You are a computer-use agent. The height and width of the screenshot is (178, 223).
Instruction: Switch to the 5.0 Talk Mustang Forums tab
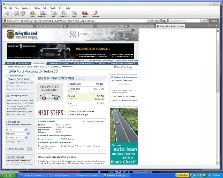pyautogui.click(x=48, y=26)
